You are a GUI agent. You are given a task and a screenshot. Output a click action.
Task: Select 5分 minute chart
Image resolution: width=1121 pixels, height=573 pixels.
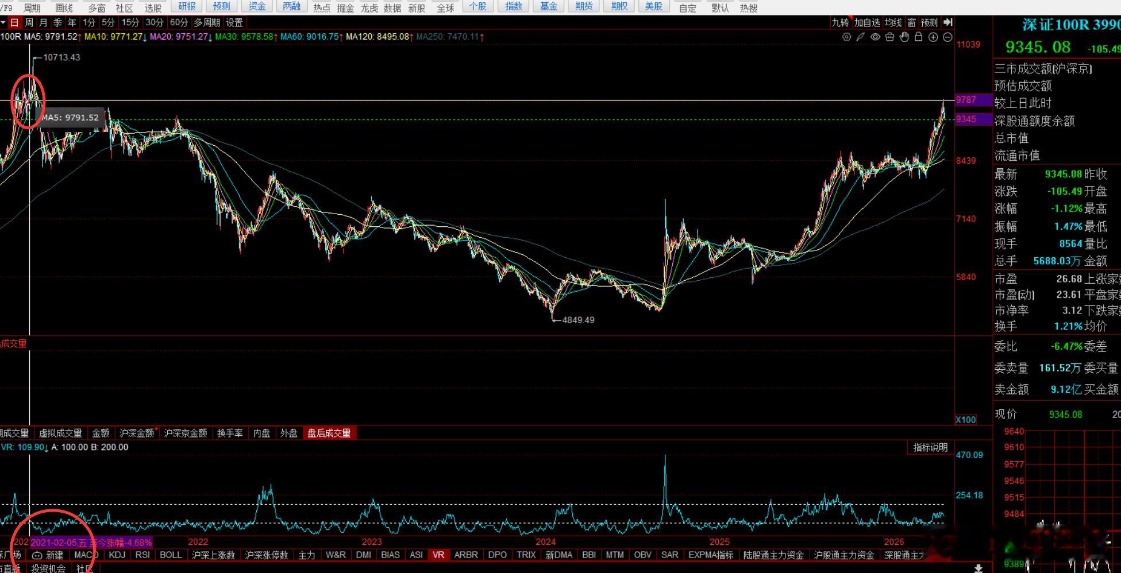pos(108,22)
